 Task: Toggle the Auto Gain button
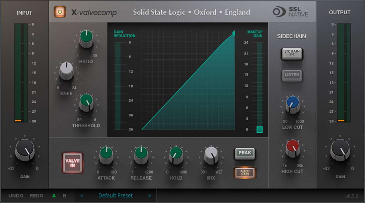pyautogui.click(x=245, y=173)
